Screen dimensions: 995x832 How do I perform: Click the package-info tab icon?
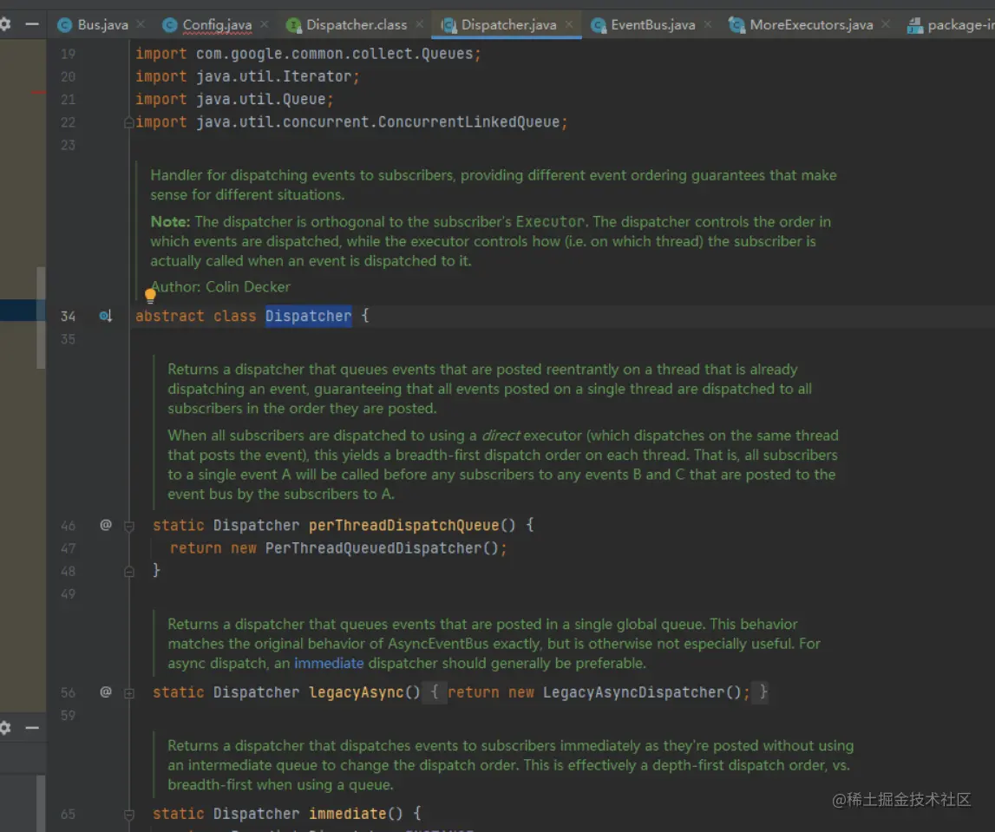(x=914, y=25)
